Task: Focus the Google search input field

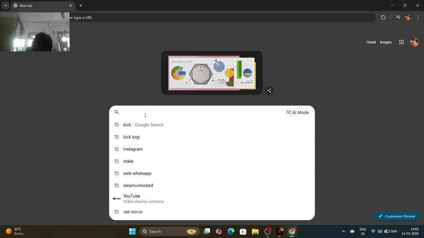Action: point(202,112)
